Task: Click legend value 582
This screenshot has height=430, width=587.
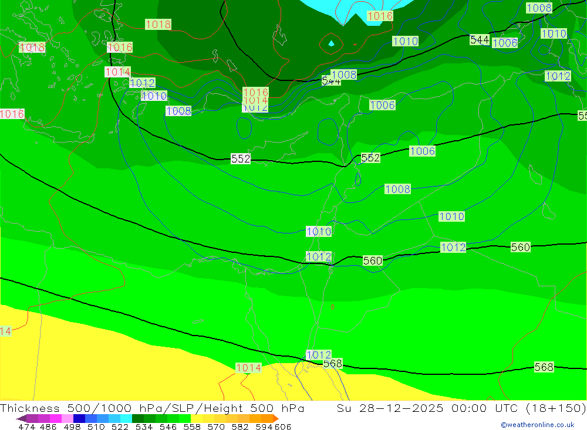Action: click(x=240, y=426)
